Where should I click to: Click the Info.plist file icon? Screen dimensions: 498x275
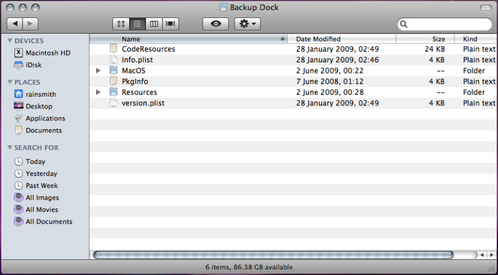pyautogui.click(x=114, y=60)
